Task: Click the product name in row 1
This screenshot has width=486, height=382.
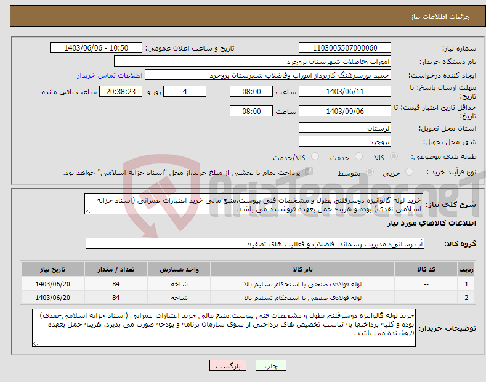Action: point(302,284)
